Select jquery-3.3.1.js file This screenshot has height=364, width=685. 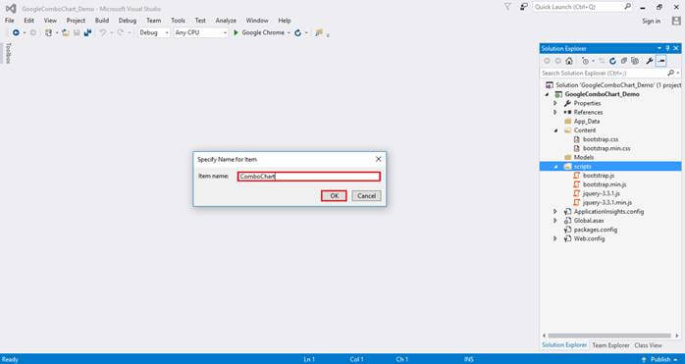point(602,193)
